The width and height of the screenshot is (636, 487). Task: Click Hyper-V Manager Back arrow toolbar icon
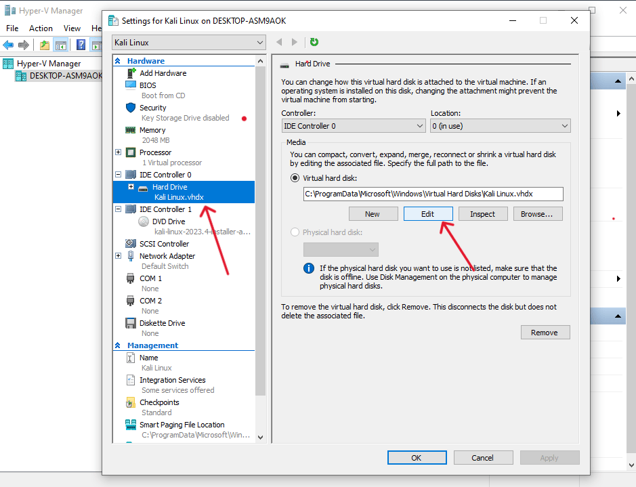pos(8,45)
